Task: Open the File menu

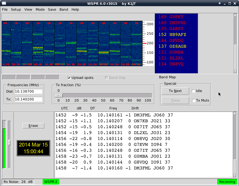Action: pyautogui.click(x=5, y=10)
